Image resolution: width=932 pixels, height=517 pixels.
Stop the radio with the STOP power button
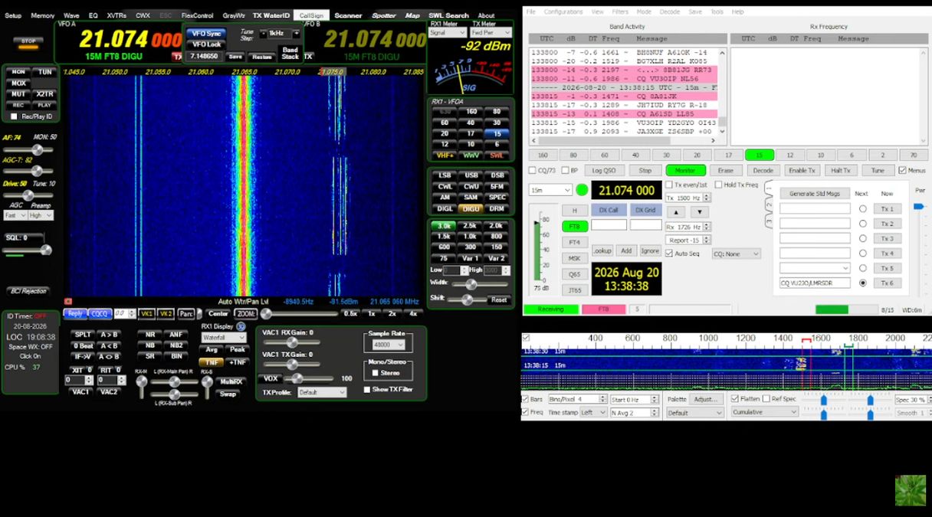tap(28, 41)
